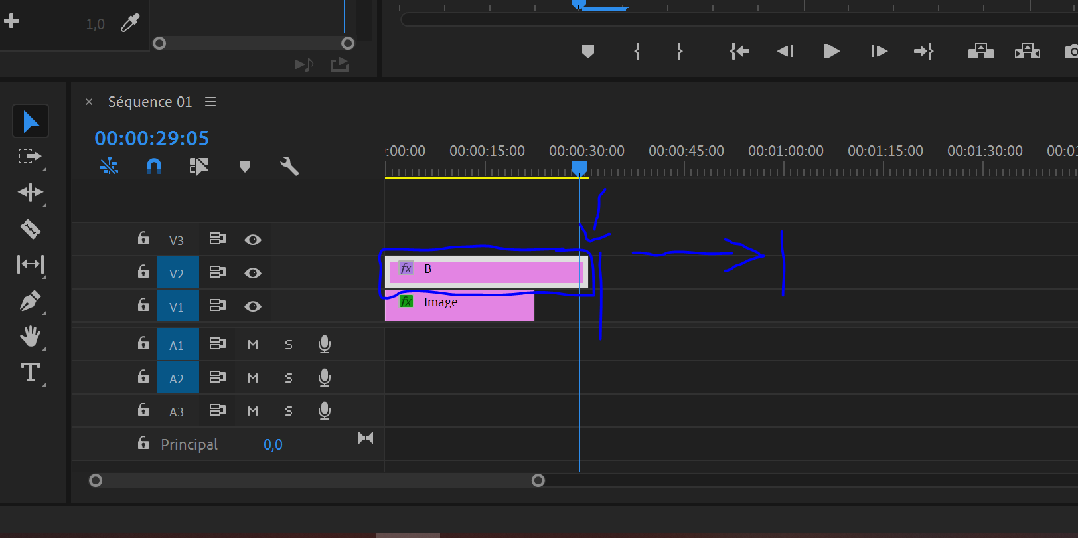Click the timeline playhead marker
Viewport: 1078px width, 538px height.
579,167
